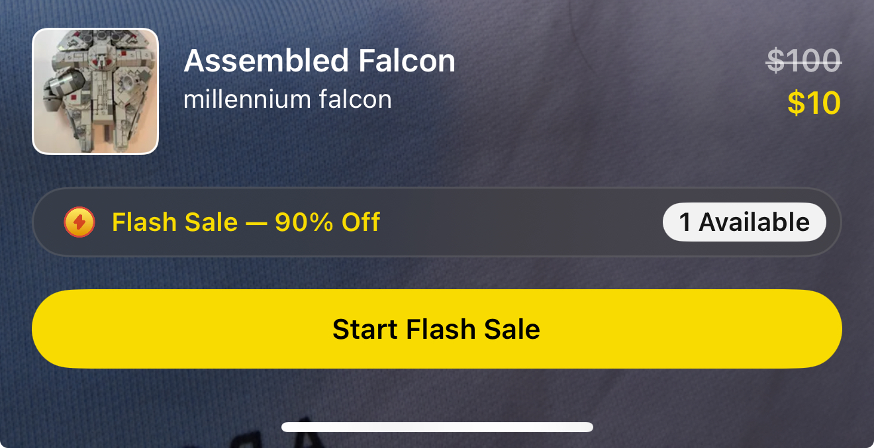The height and width of the screenshot is (448, 874).
Task: Click the LEGO spaceship image tile
Action: [x=95, y=91]
